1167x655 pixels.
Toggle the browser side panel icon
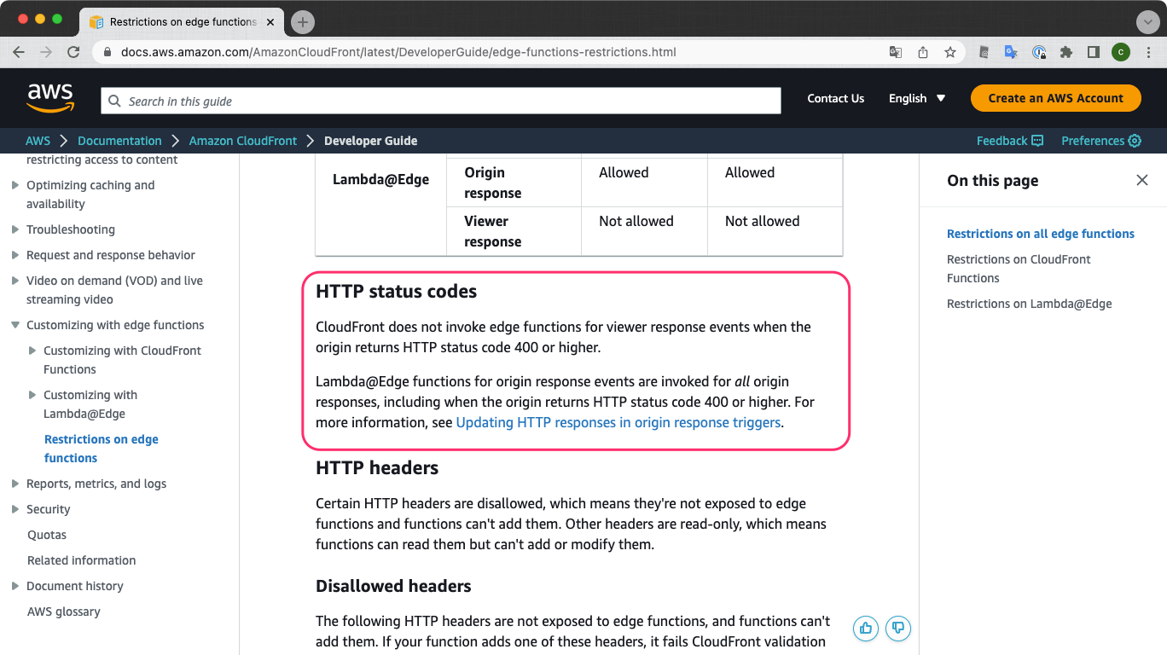pos(1094,52)
